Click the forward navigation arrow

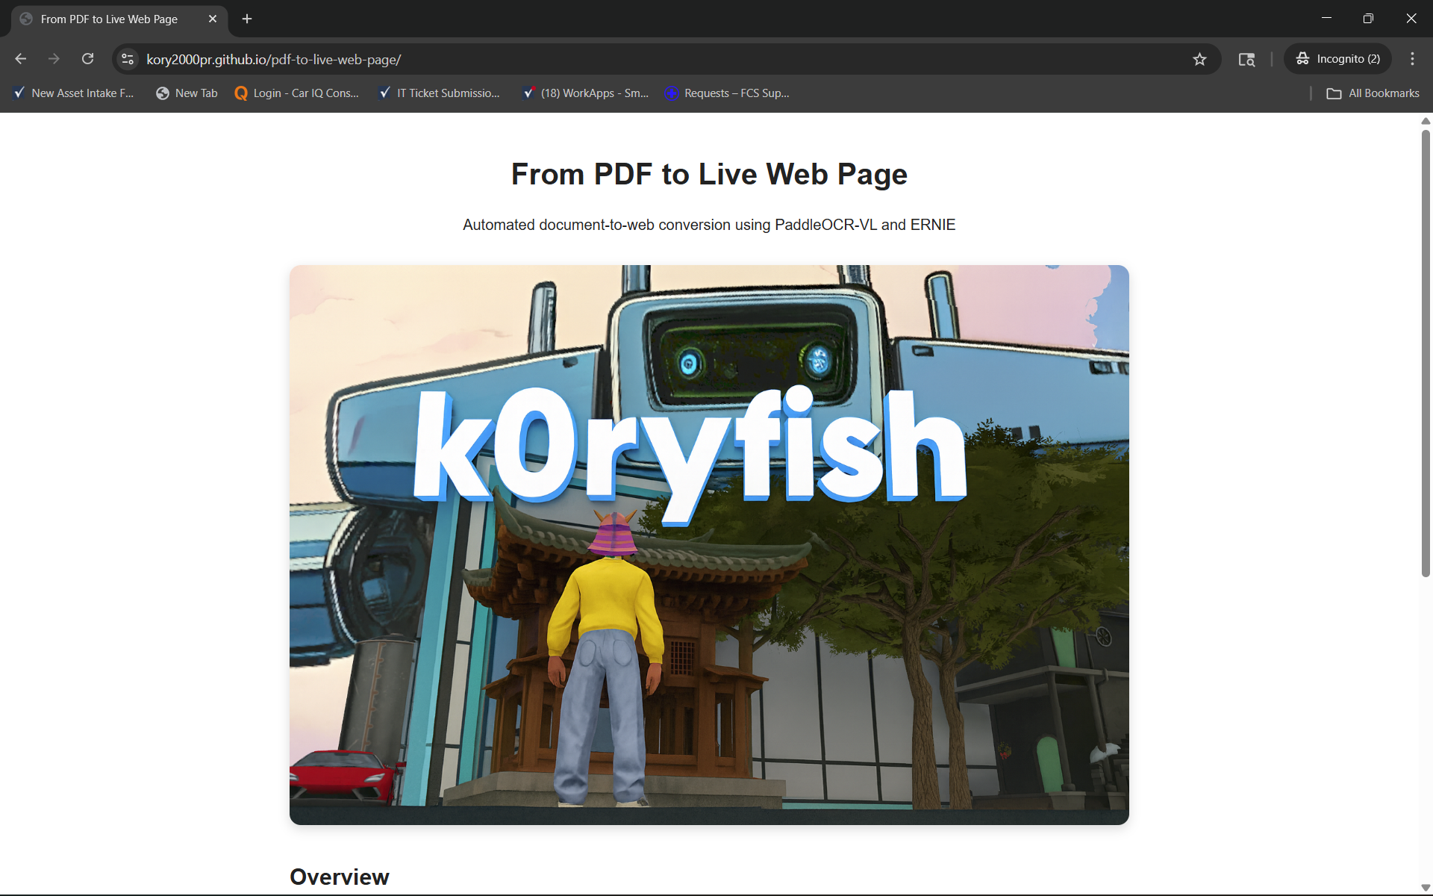coord(54,59)
